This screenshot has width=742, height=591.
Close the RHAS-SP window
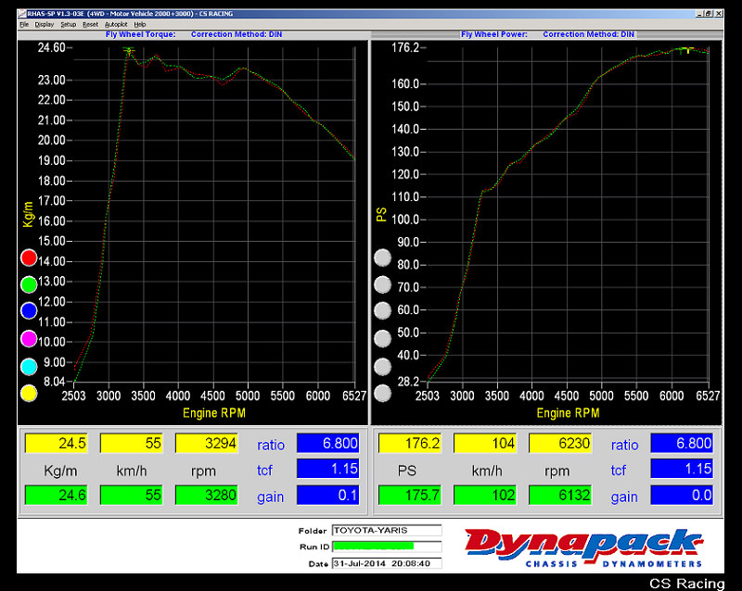718,14
